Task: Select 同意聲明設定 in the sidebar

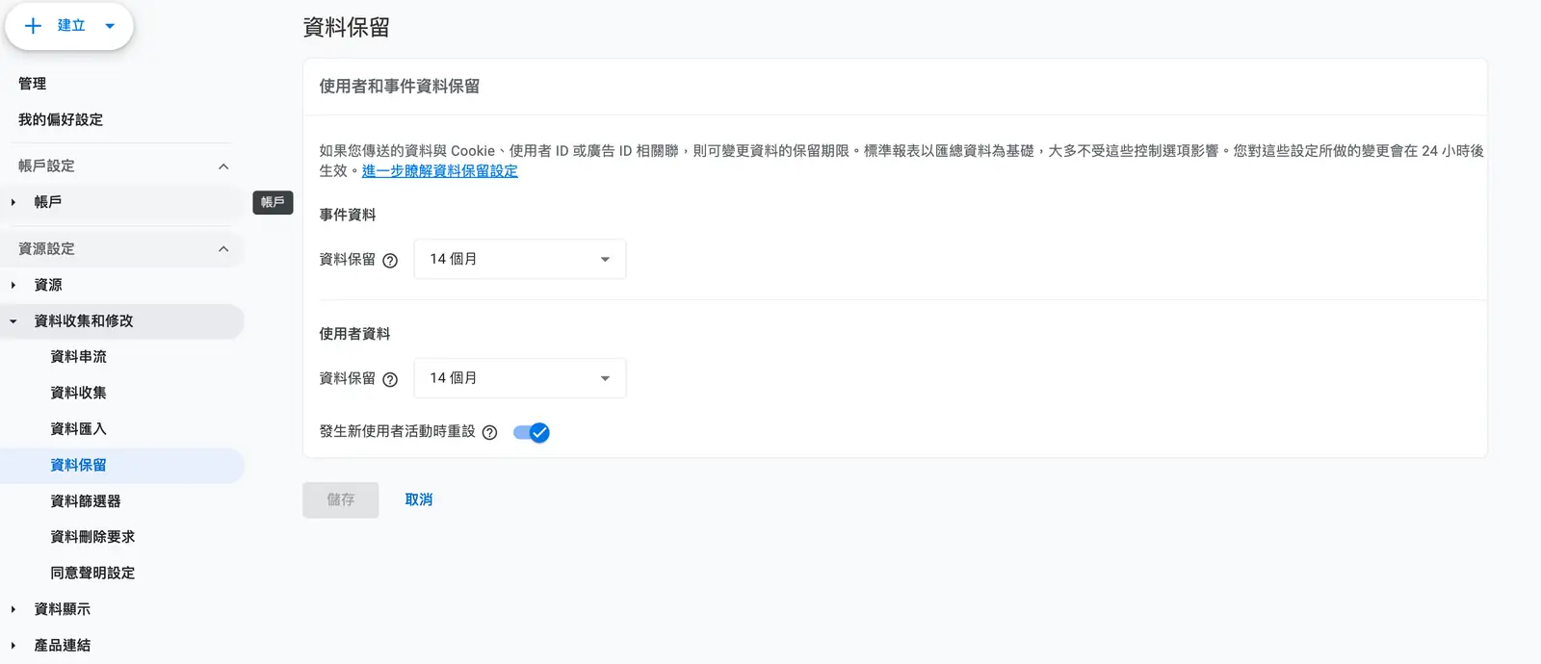Action: pyautogui.click(x=92, y=573)
